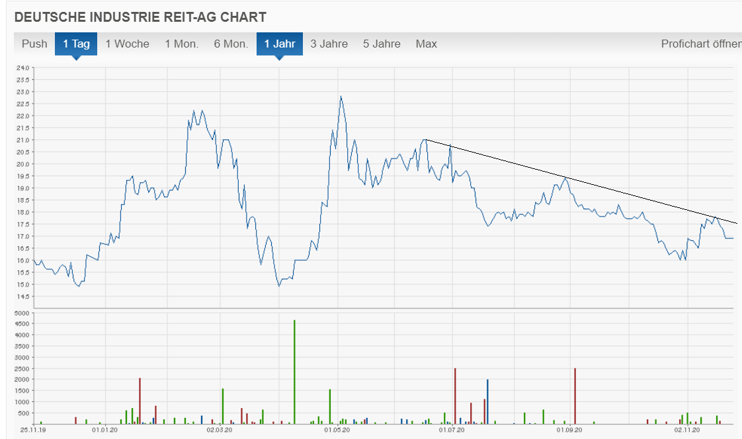Screen dimensions: 742x439
Task: Click the Deutsche Industrie REIT-AG Chart heading
Action: (140, 17)
